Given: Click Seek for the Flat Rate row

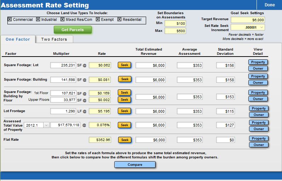Looking at the screenshot, I should (125, 140).
